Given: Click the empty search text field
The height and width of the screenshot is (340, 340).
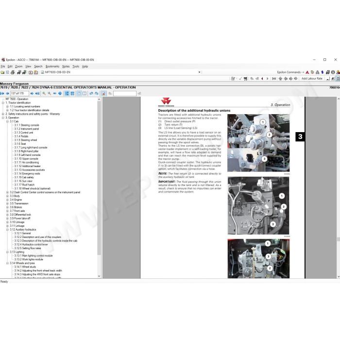Looking at the screenshot, I should (125, 93).
